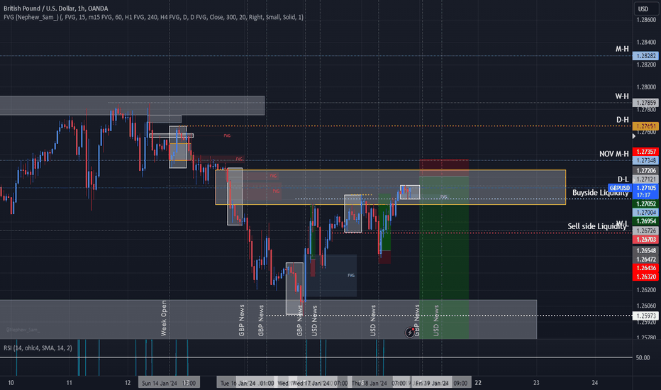Screen dimensions: 661x390
Task: Select the red 1.26436 price label
Action: [646, 268]
